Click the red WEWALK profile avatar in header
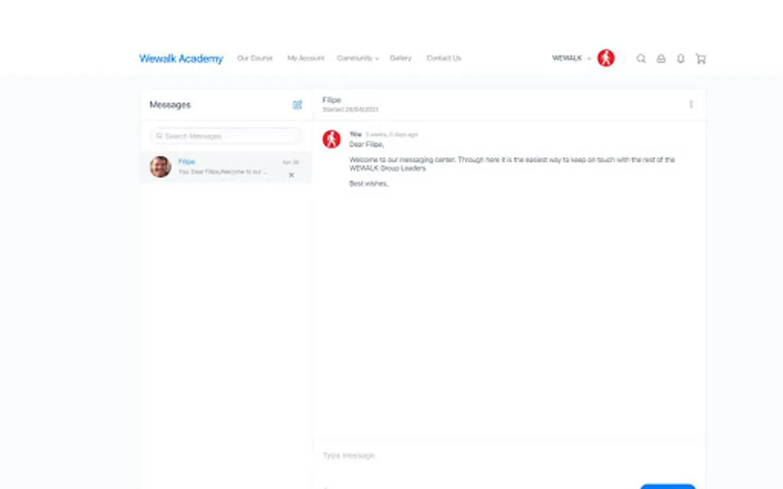Screen dimensions: 783x489 pos(606,58)
